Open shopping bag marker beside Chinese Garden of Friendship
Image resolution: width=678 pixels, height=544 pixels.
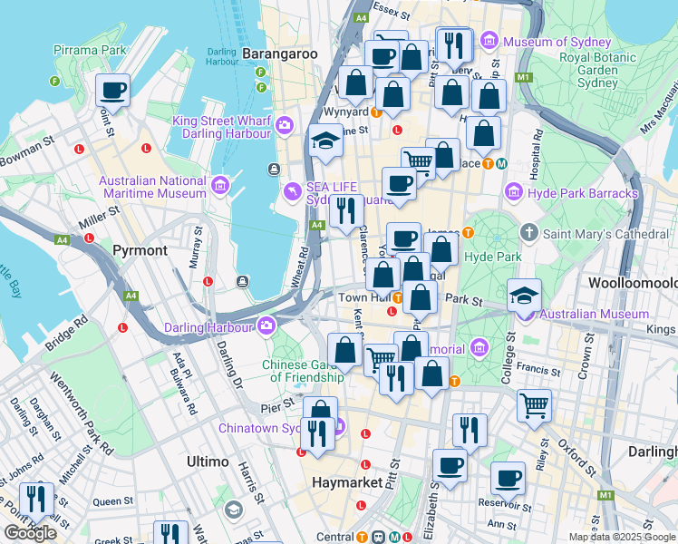(344, 351)
